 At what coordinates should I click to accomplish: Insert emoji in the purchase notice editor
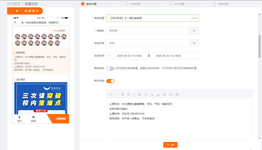point(111,94)
